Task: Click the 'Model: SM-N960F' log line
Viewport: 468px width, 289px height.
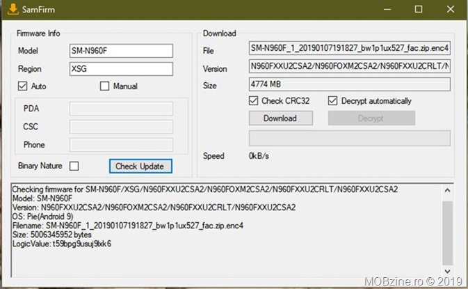Action: click(42, 198)
